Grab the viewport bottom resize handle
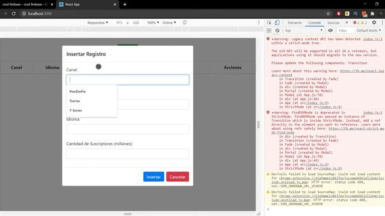The width and height of the screenshot is (385, 216). (128, 214)
